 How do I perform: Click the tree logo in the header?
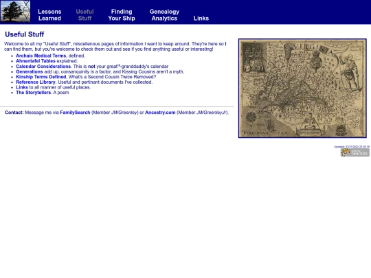15,12
